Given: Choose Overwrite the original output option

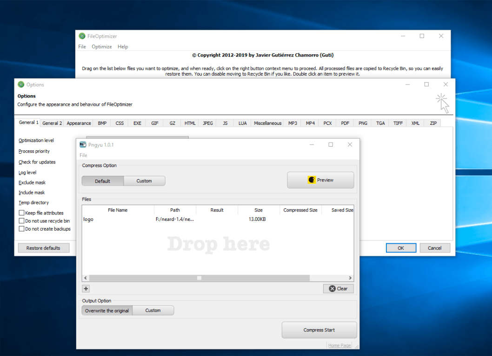Looking at the screenshot, I should [x=107, y=311].
